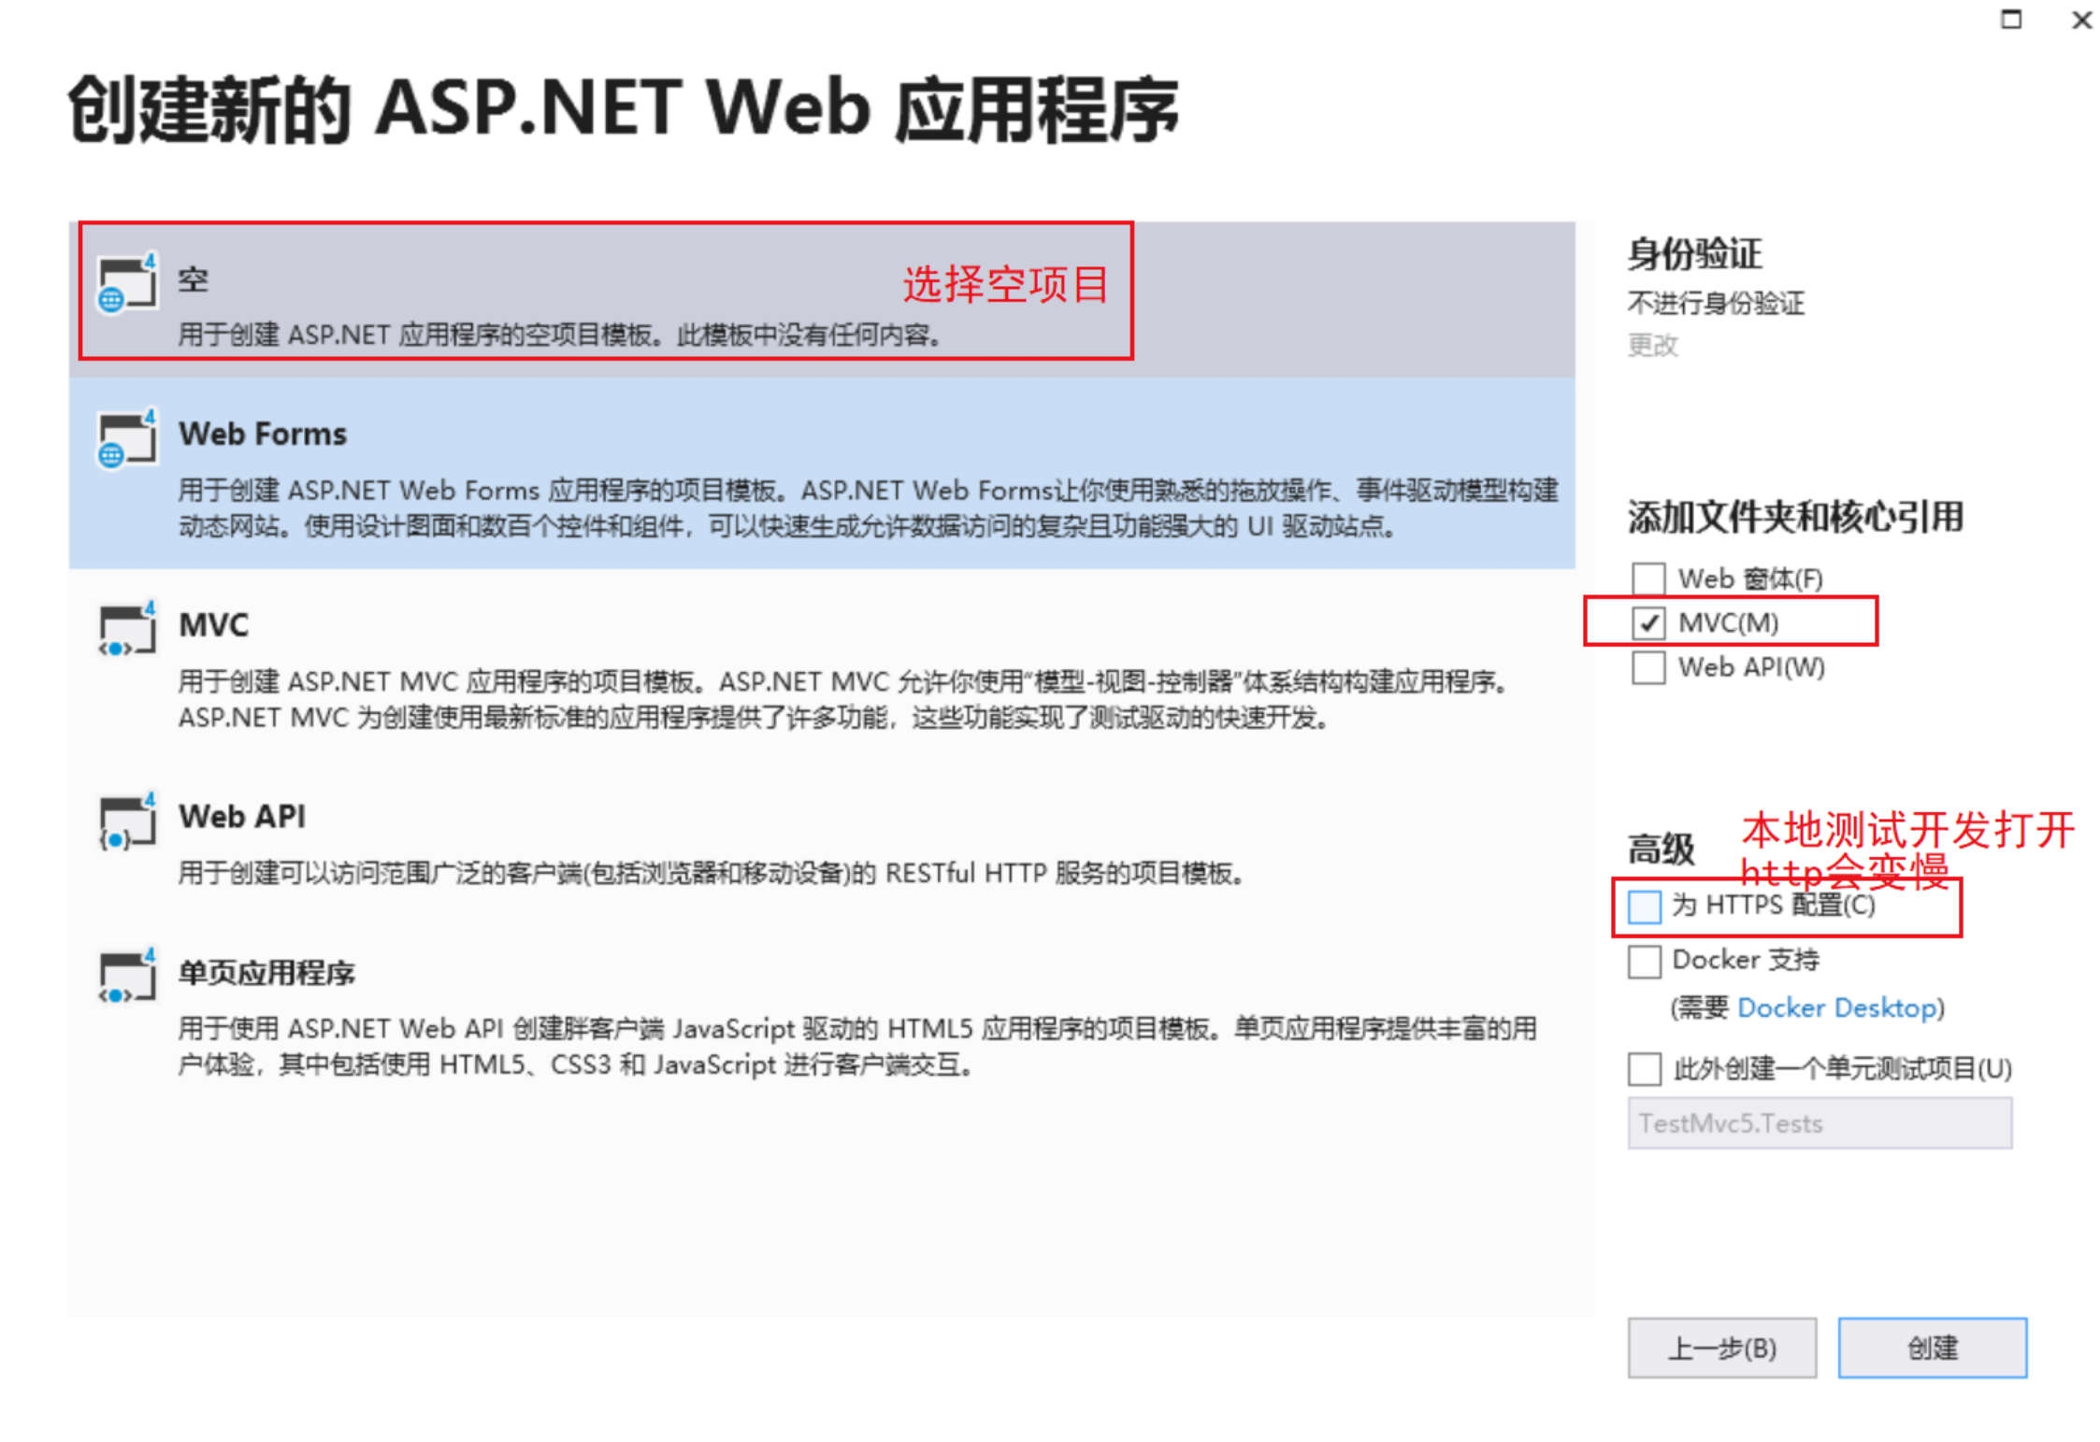
Task: Click the Web API template icon
Action: (127, 821)
